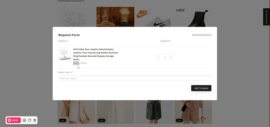This screenshot has width=270, height=127.
Task: Delete the recording with the trash icon
Action: (x=35, y=120)
